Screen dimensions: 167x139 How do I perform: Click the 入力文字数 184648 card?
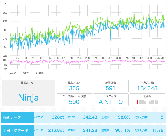pos(147,86)
